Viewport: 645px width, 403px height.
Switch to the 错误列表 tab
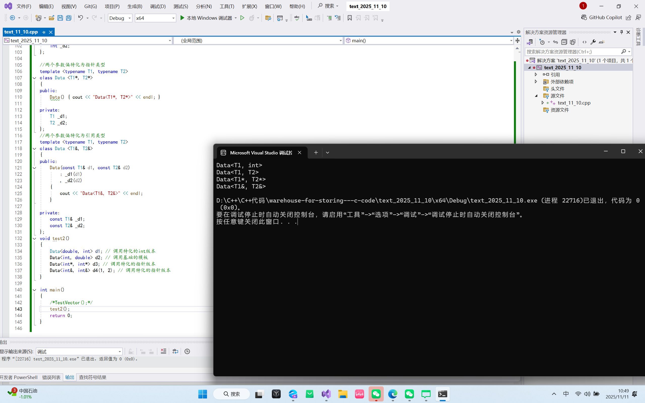pyautogui.click(x=51, y=377)
